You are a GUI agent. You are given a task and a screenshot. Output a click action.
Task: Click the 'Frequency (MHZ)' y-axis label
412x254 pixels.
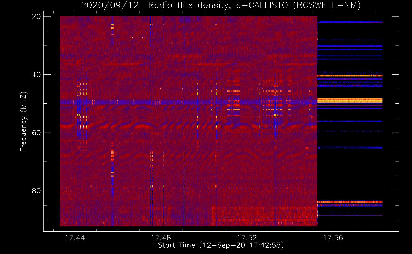click(x=23, y=122)
